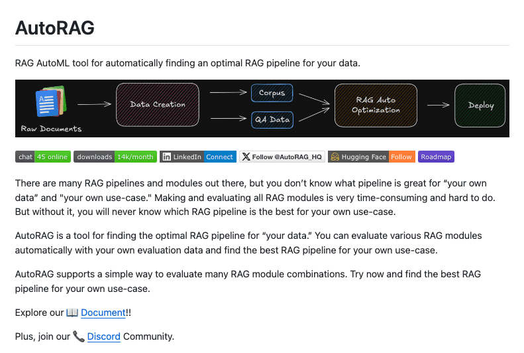
Task: Follow @AutoRAG_HQ on X badge
Action: coord(282,157)
